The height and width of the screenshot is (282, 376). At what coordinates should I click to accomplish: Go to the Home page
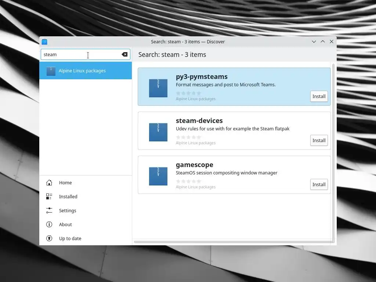(x=86, y=183)
